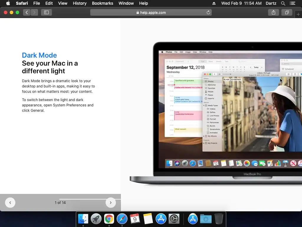The height and width of the screenshot is (227, 302).
Task: Open Spotlight search in the menu bar
Action: pyautogui.click(x=283, y=3)
